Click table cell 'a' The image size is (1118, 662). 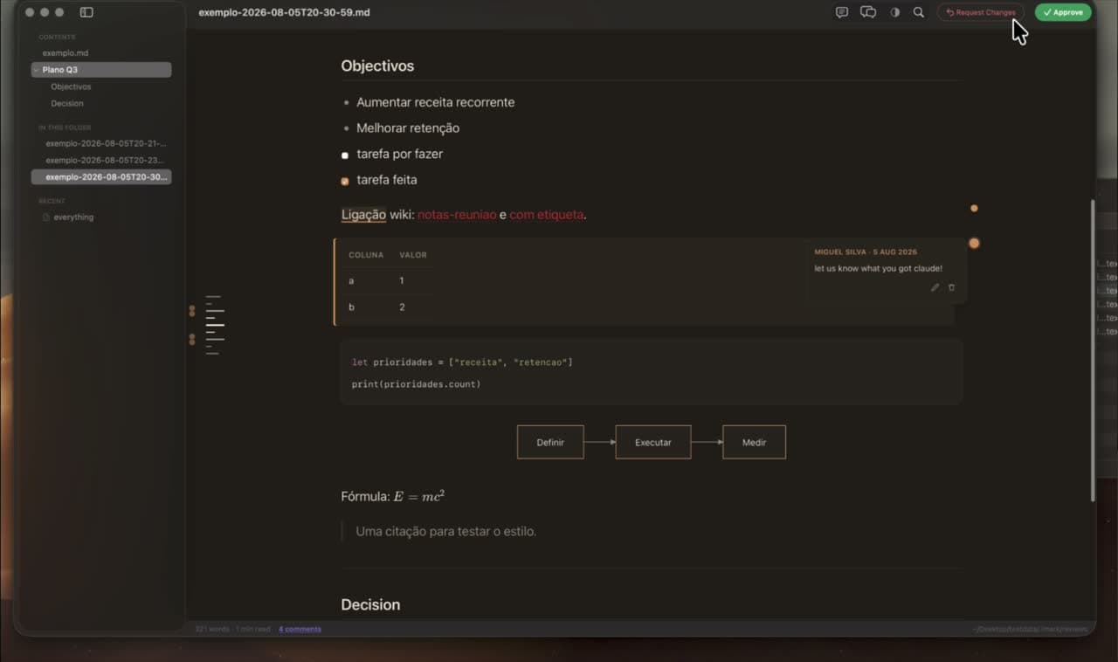pyautogui.click(x=351, y=281)
